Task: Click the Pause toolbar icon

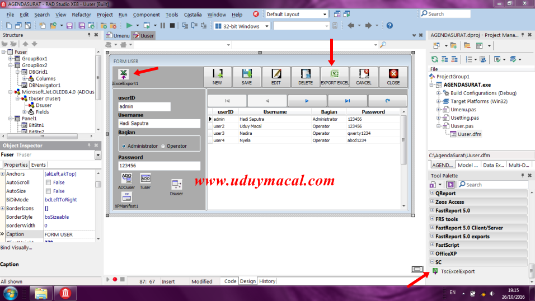Action: [x=163, y=26]
